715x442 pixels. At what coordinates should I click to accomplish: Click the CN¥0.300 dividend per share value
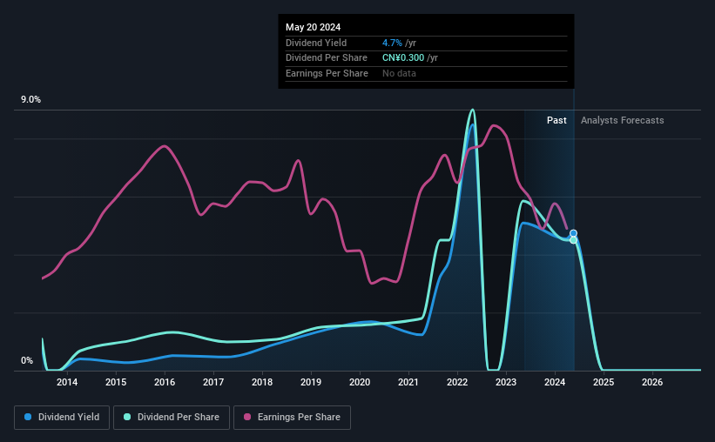[x=403, y=58]
